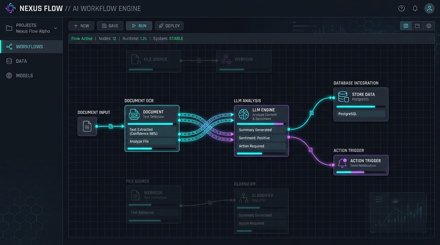Image resolution: width=440 pixels, height=245 pixels.
Task: Select the Action Trigger node title
Action: pos(365,161)
